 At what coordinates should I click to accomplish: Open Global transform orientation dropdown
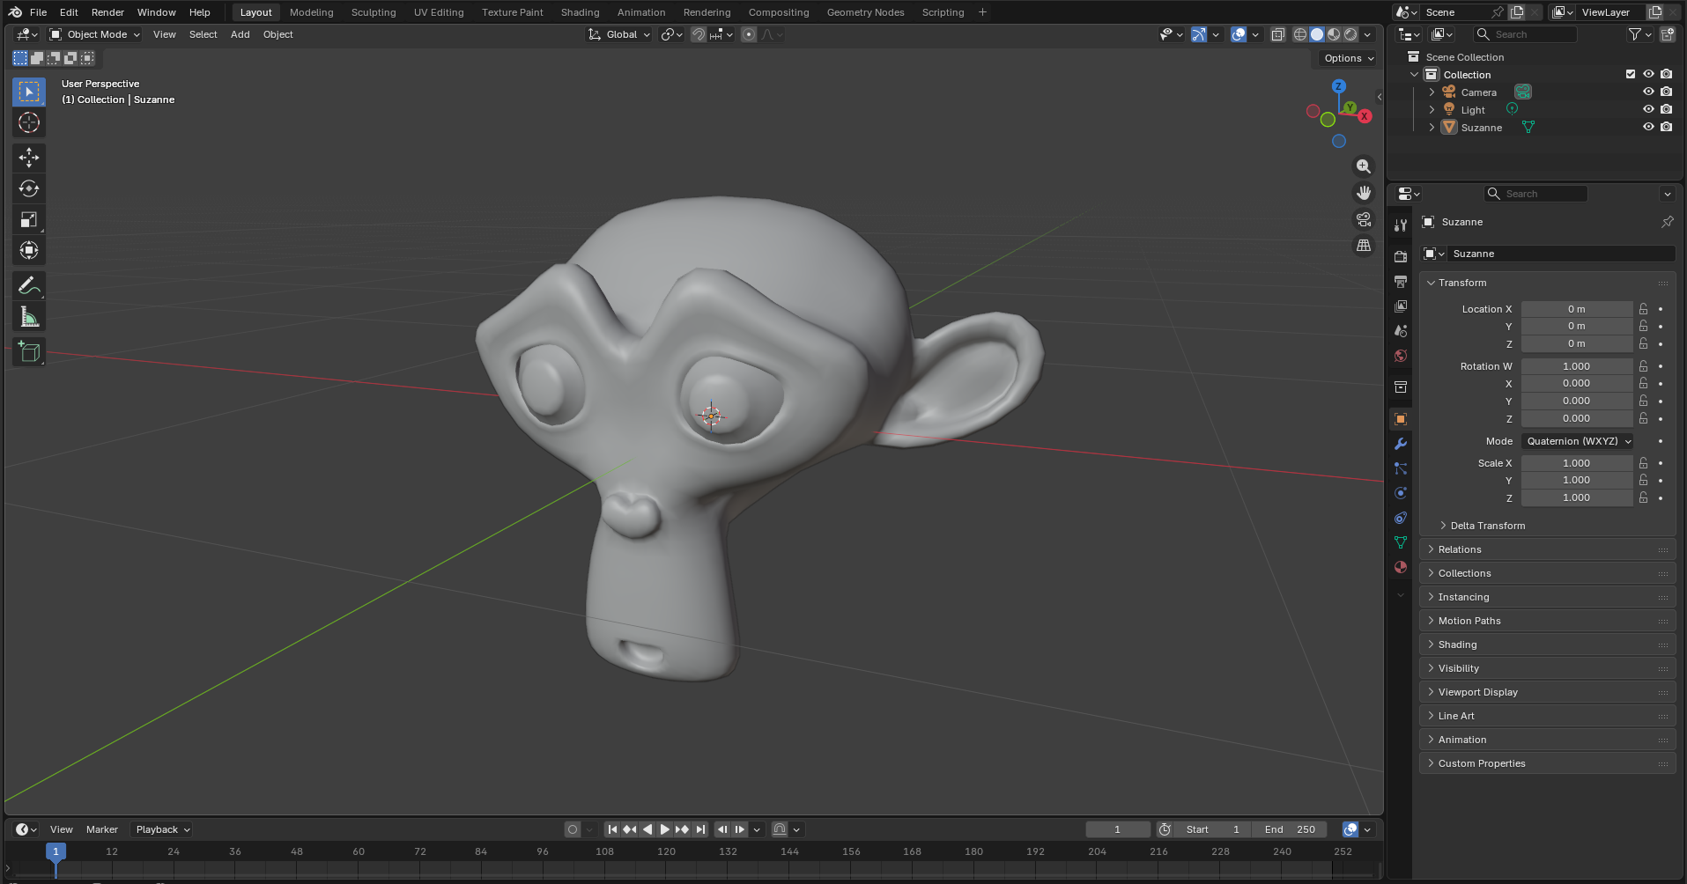tap(619, 34)
